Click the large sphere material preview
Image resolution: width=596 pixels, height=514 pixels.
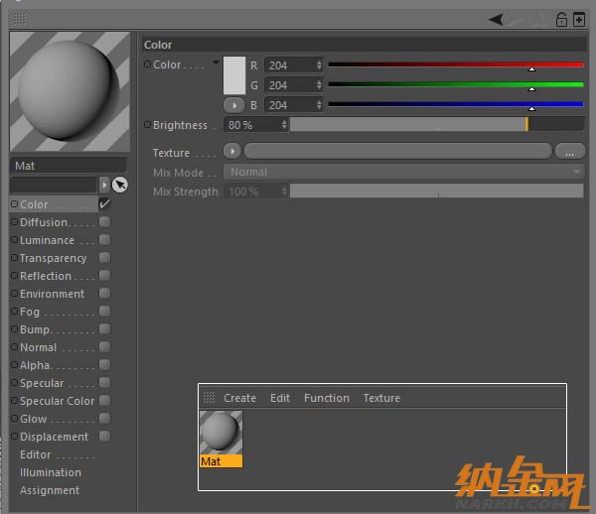coord(70,91)
